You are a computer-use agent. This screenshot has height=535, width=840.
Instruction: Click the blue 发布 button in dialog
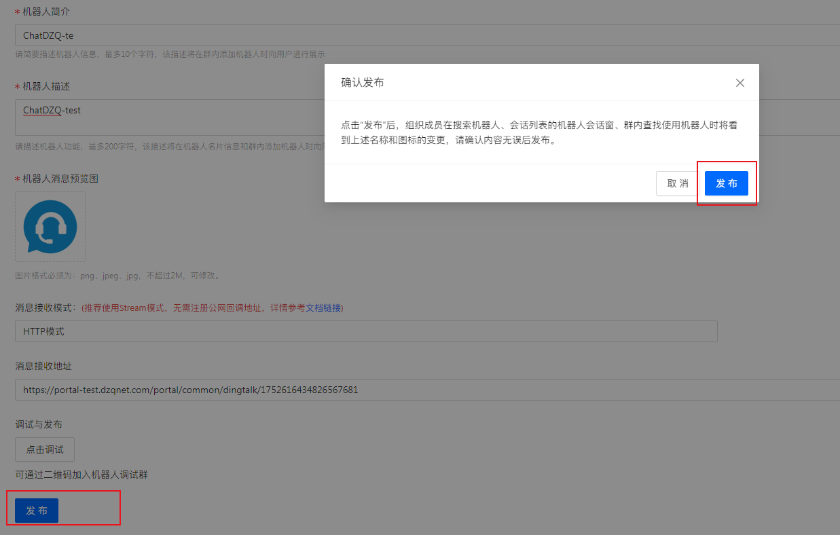pos(727,183)
